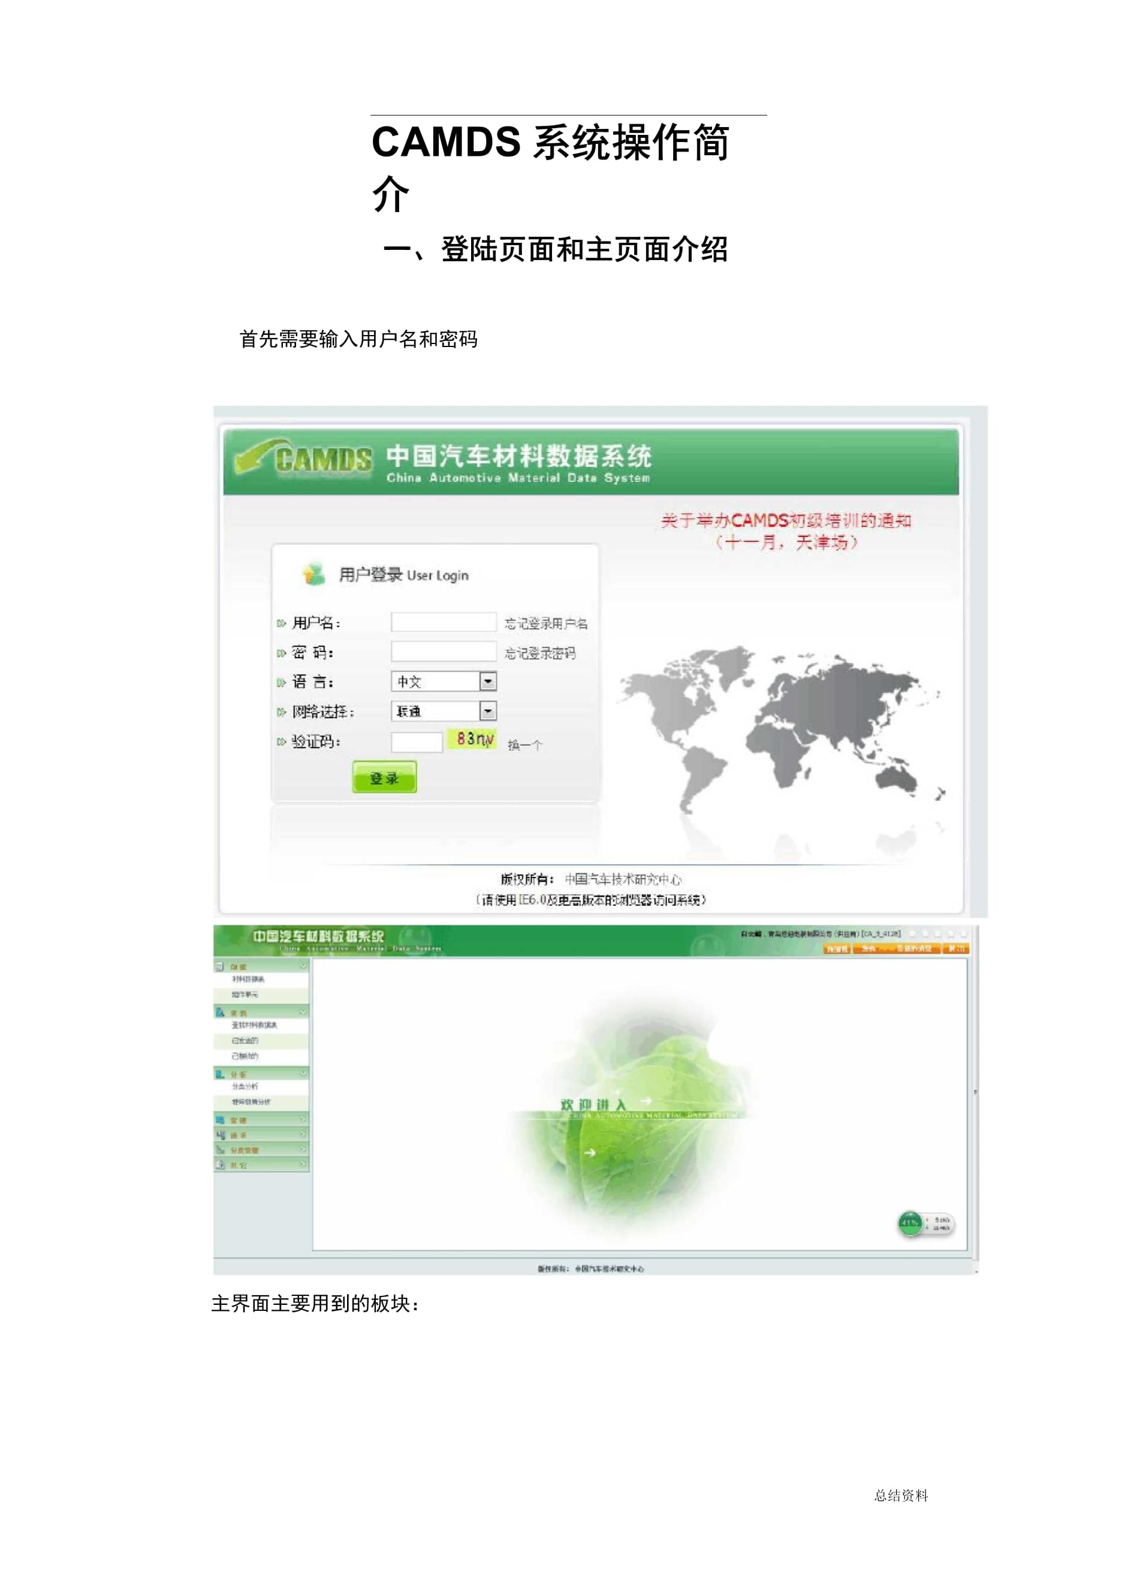Open the 网络选择 dropdown showing 联通

pos(444,711)
